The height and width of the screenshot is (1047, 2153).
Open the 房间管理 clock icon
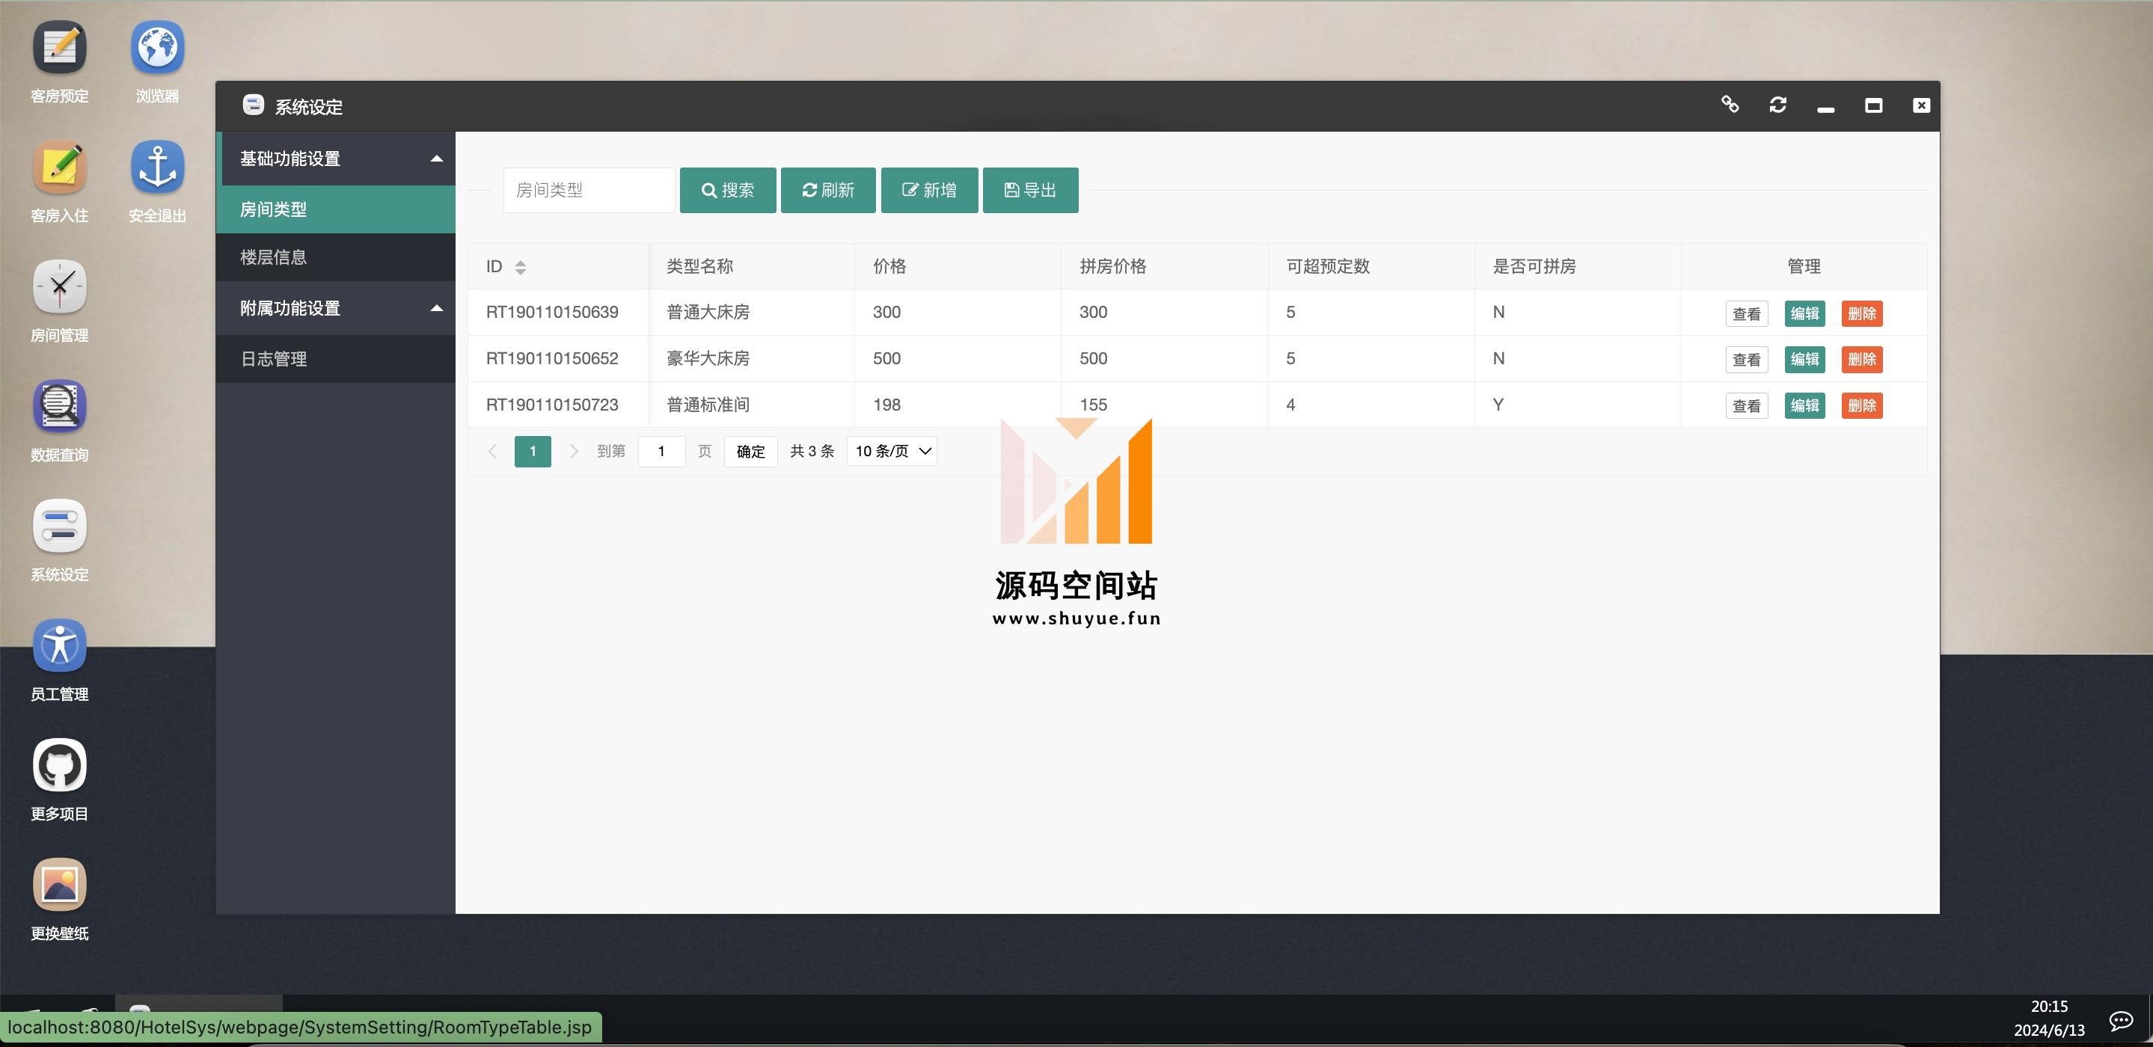[x=59, y=286]
